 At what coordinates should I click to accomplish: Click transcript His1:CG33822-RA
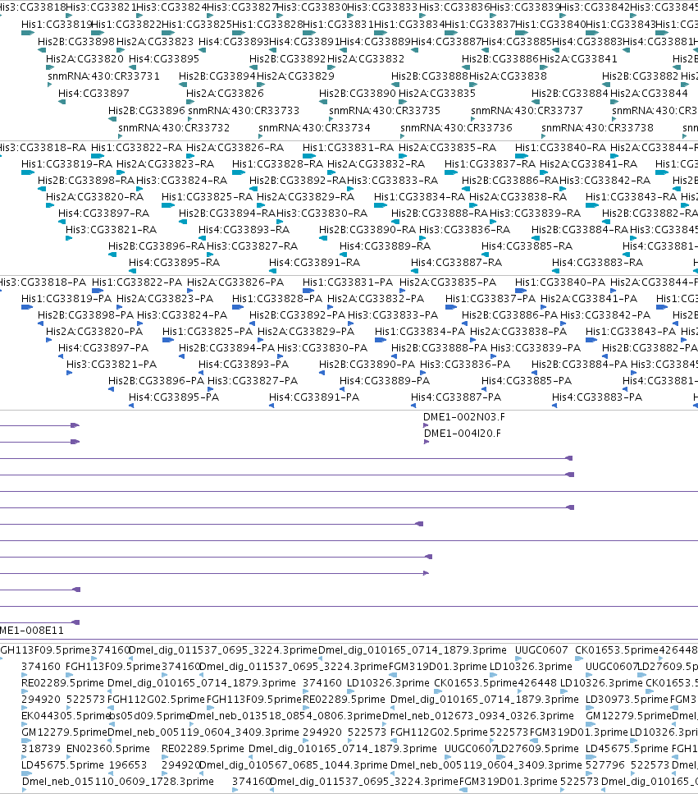[136, 147]
